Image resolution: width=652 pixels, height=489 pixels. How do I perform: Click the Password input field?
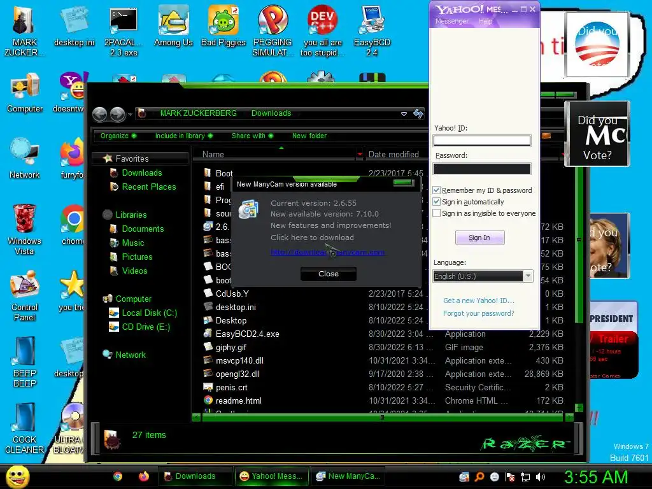[481, 168]
